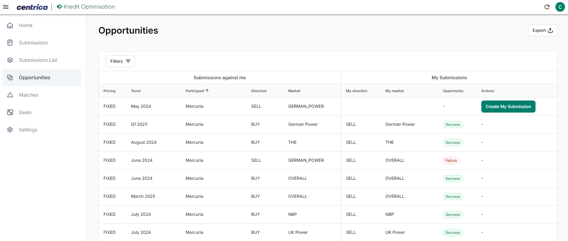Click Success badge in UK Power row
568x241 pixels.
tap(453, 233)
